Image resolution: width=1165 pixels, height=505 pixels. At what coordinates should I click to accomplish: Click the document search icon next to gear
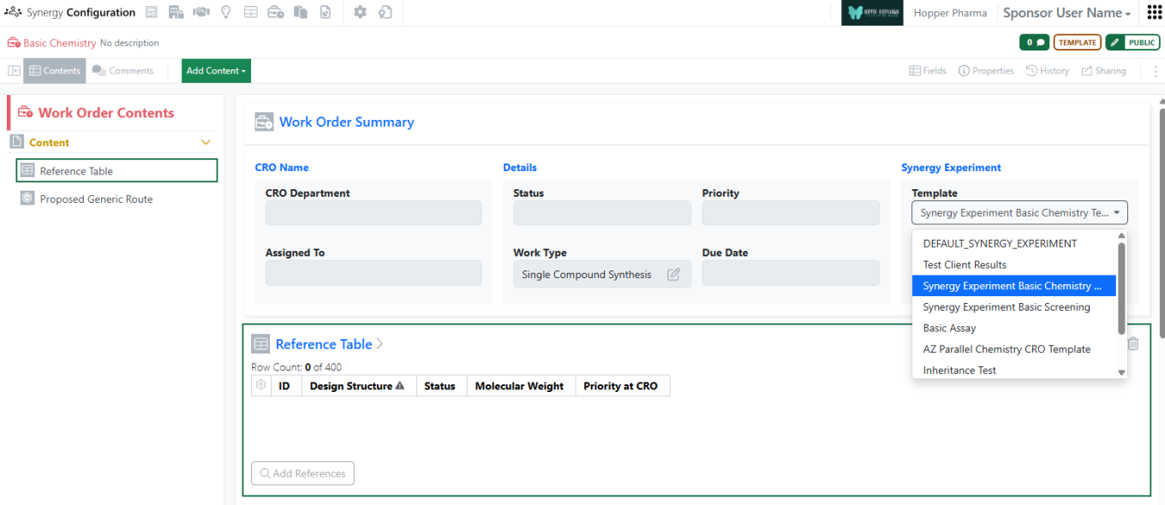[x=385, y=13]
